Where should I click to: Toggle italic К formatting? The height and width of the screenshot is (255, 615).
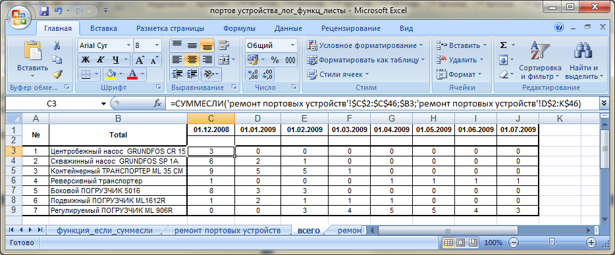[100, 60]
